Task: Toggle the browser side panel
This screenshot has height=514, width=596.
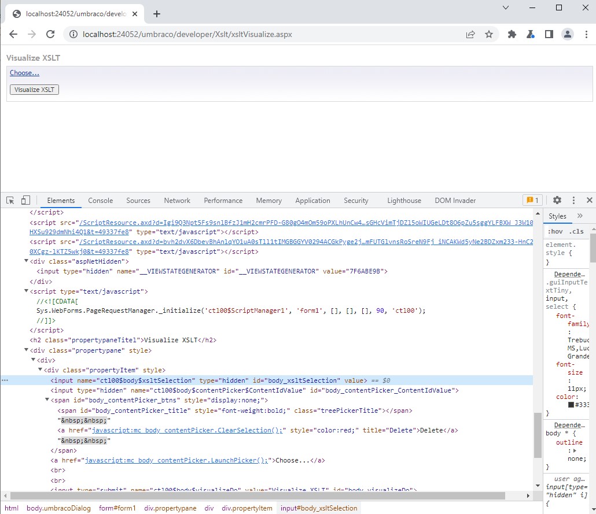Action: [549, 34]
